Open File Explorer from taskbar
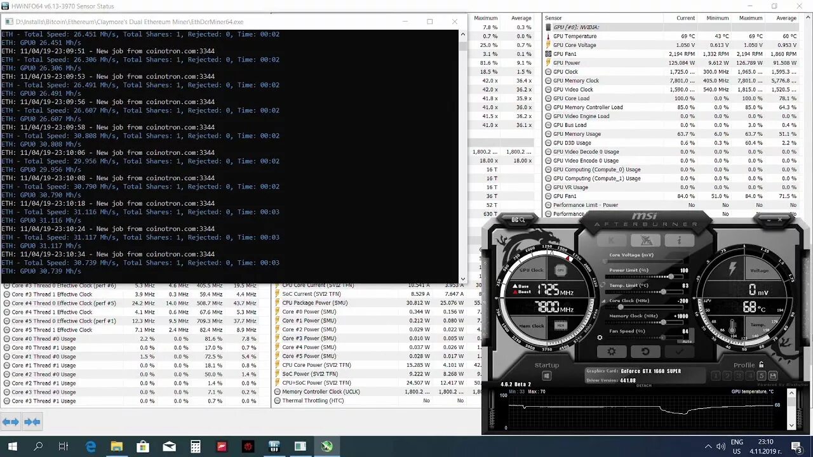This screenshot has width=813, height=457. [x=117, y=446]
